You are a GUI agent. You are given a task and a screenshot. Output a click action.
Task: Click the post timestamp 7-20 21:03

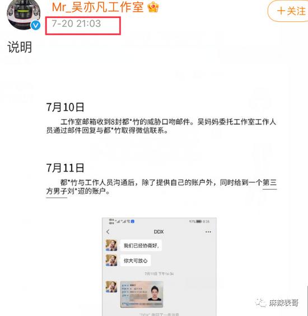click(76, 23)
